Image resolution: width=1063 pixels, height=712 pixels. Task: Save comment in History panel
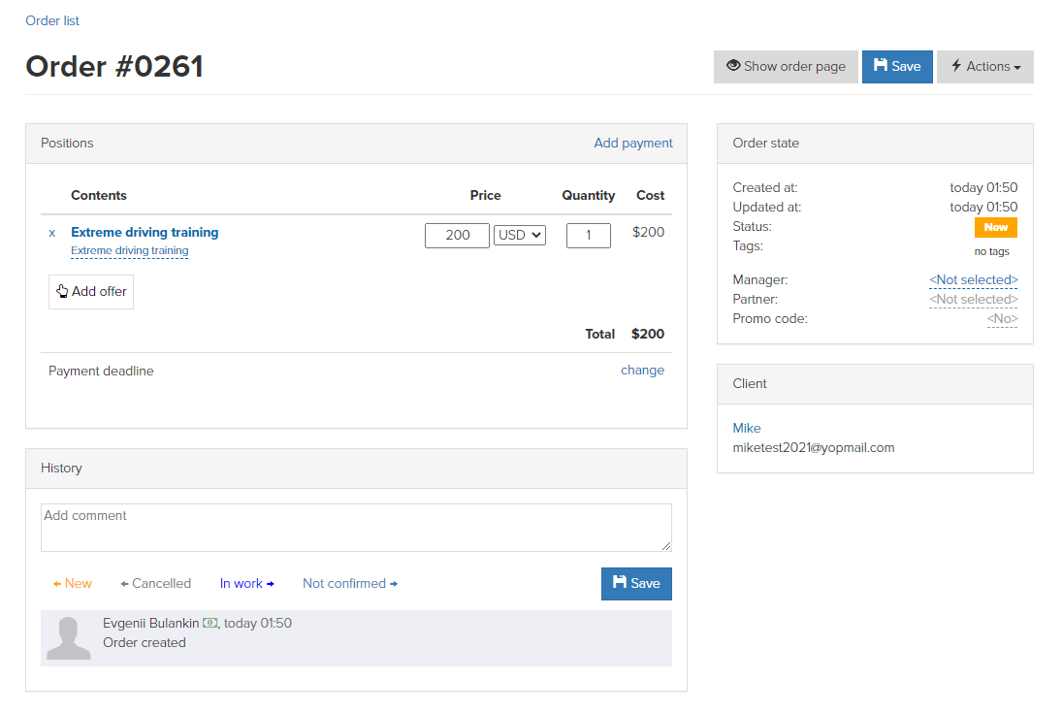coord(636,584)
